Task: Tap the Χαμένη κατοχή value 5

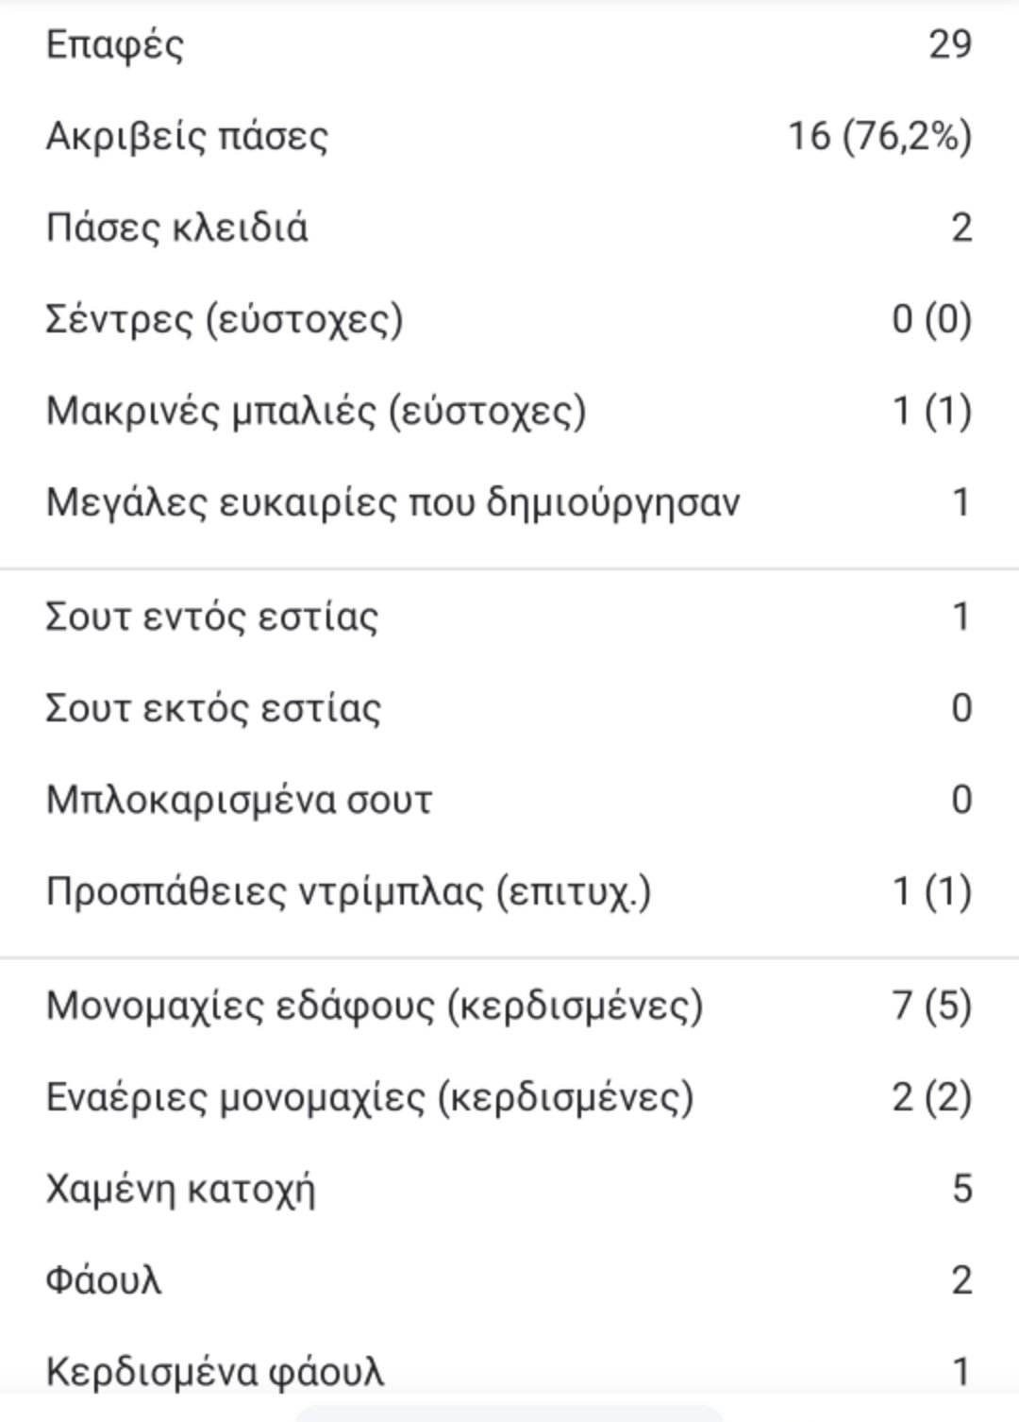Action: point(961,1189)
